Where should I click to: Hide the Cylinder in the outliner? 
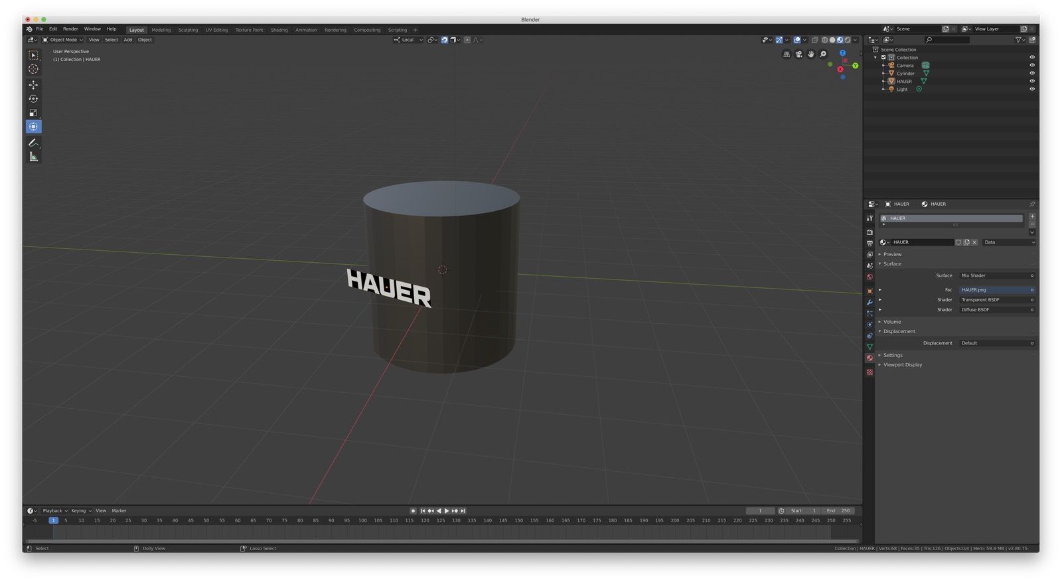click(x=1032, y=73)
